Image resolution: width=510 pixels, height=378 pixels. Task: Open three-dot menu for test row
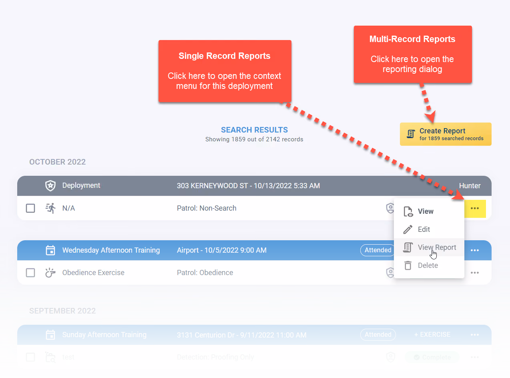475,357
